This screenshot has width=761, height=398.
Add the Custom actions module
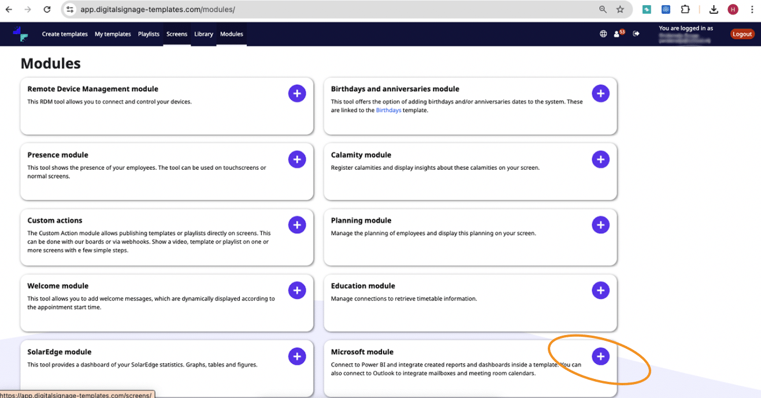297,225
